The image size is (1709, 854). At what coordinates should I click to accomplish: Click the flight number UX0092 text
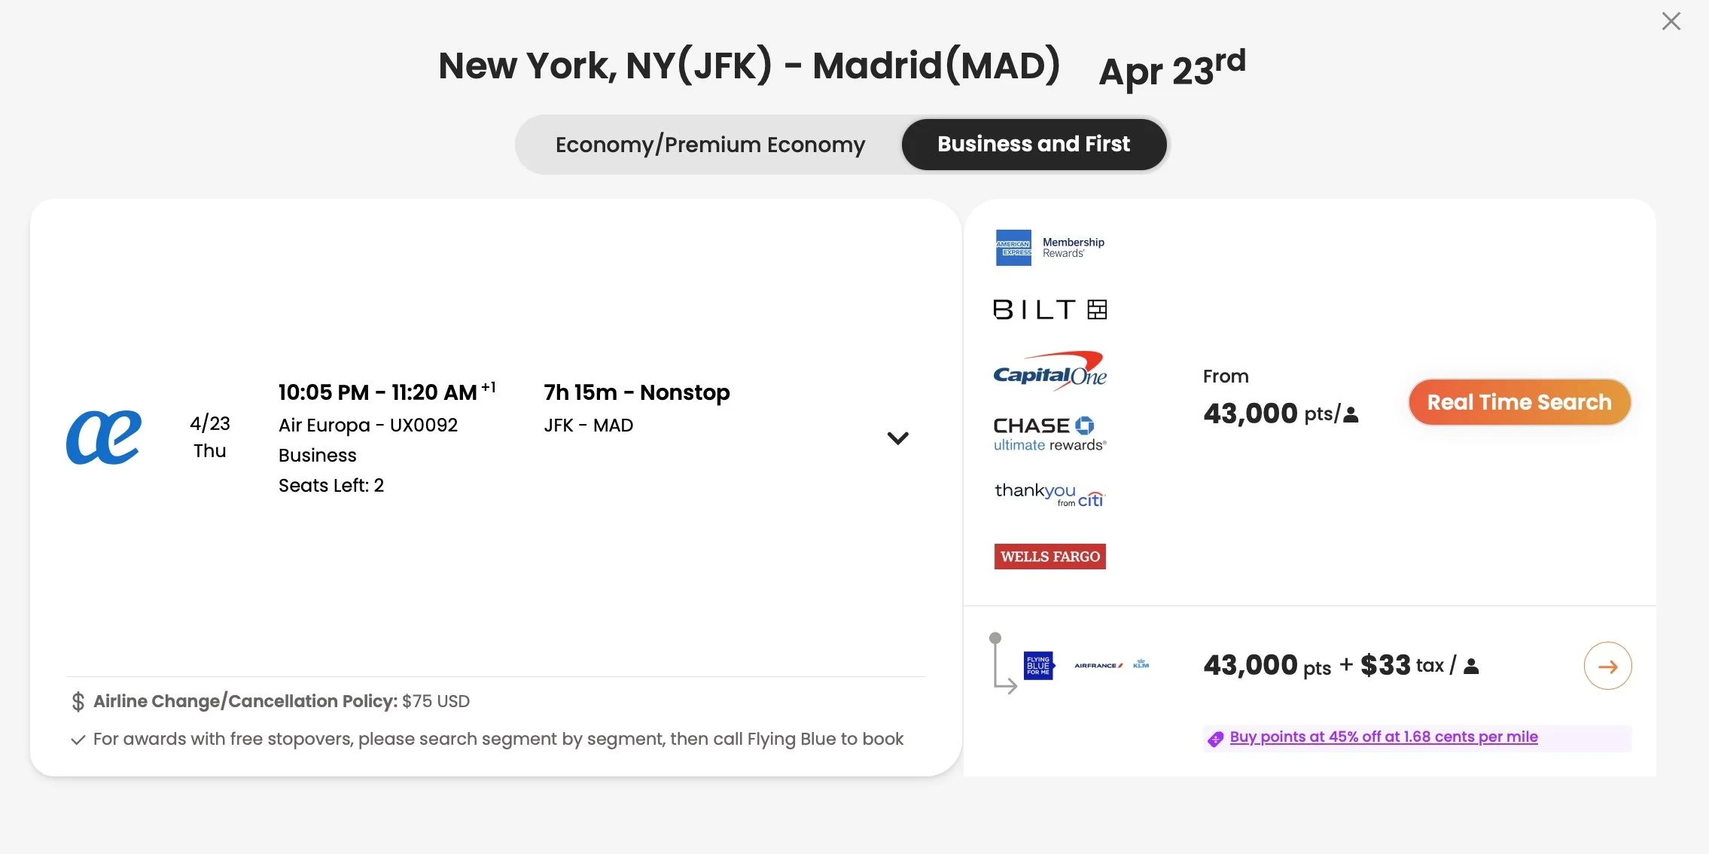tap(423, 425)
